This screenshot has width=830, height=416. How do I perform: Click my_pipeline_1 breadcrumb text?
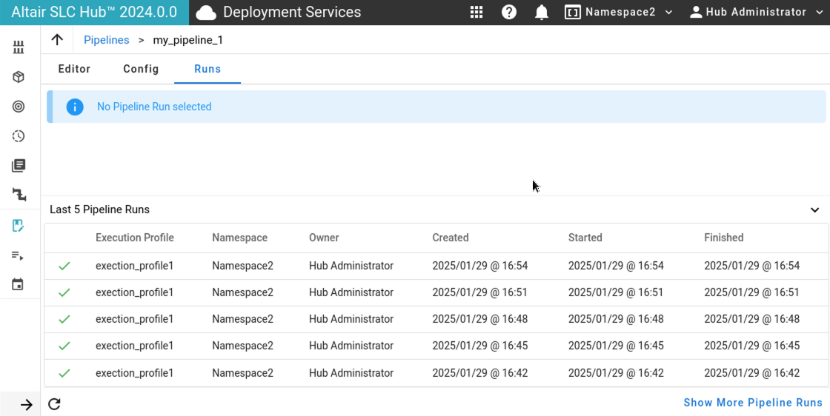coord(188,40)
